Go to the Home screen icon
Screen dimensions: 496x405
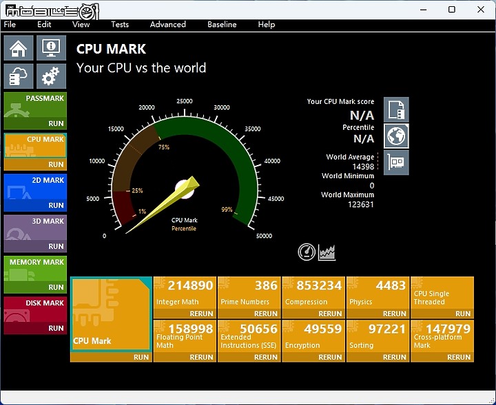pos(19,48)
